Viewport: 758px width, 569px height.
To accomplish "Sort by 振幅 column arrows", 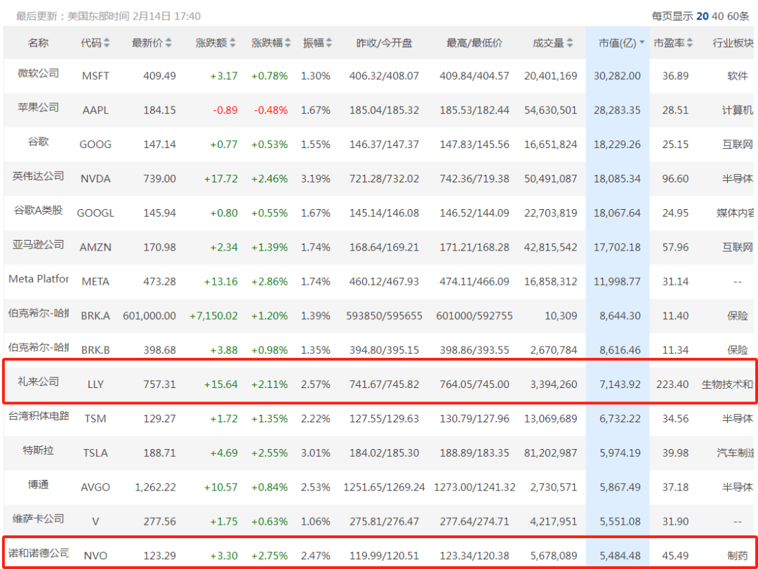I will point(328,43).
